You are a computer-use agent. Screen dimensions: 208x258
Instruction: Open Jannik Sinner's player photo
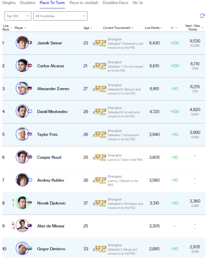coord(22,43)
